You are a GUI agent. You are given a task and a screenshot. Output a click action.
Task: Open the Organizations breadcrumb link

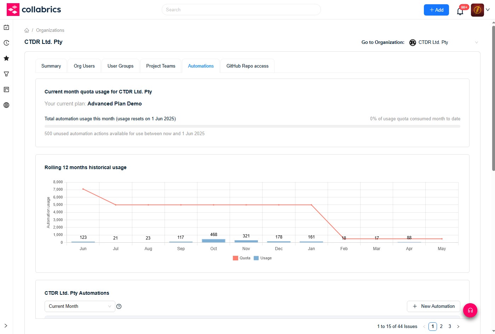(50, 30)
